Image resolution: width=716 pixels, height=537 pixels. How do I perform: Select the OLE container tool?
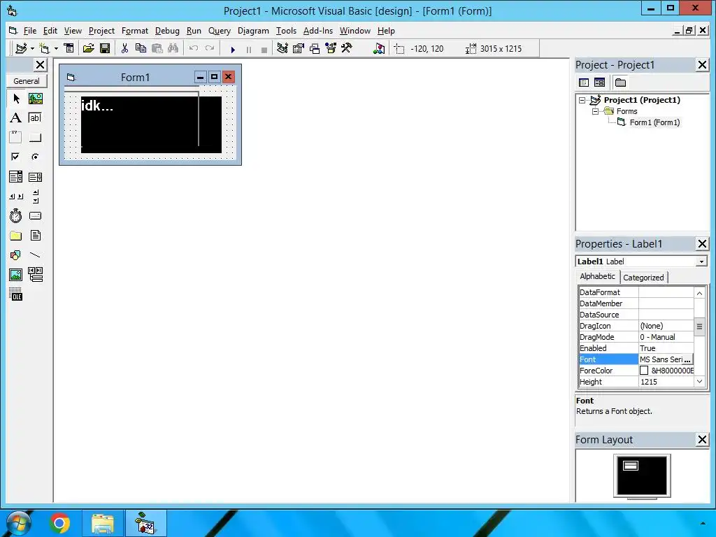tap(16, 294)
